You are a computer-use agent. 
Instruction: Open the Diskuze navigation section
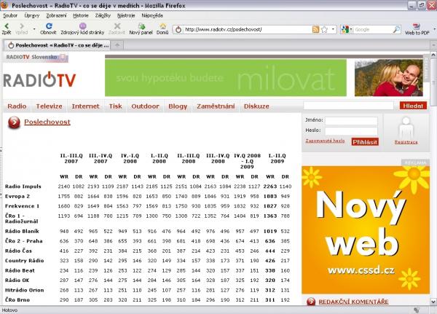tap(256, 106)
